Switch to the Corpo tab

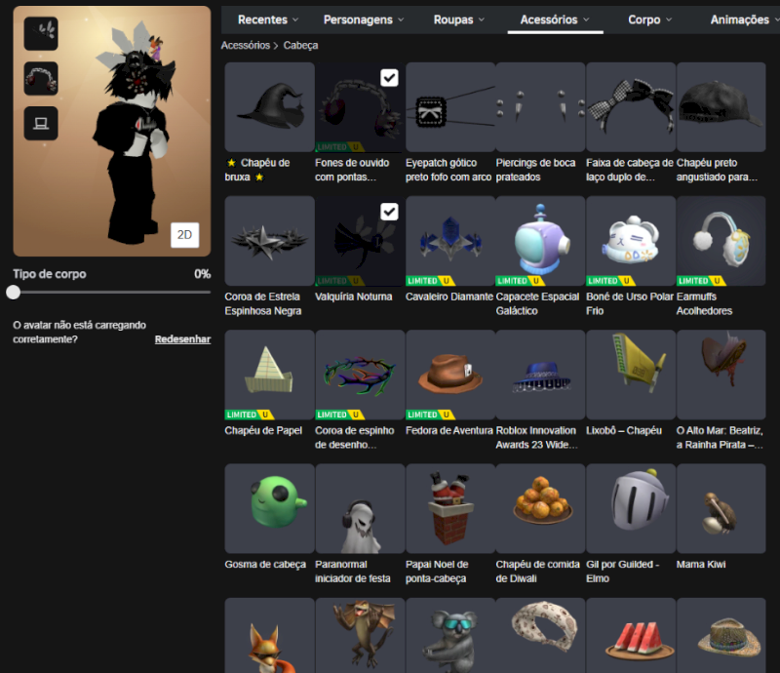pyautogui.click(x=649, y=20)
